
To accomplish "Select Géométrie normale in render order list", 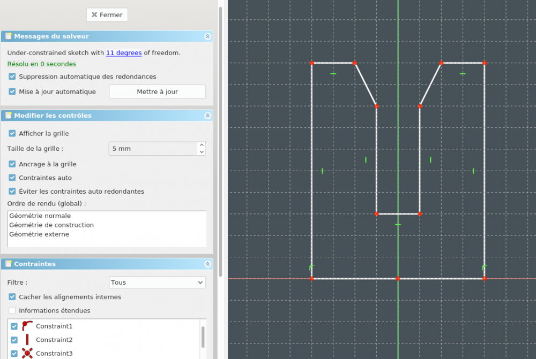I will click(x=40, y=216).
